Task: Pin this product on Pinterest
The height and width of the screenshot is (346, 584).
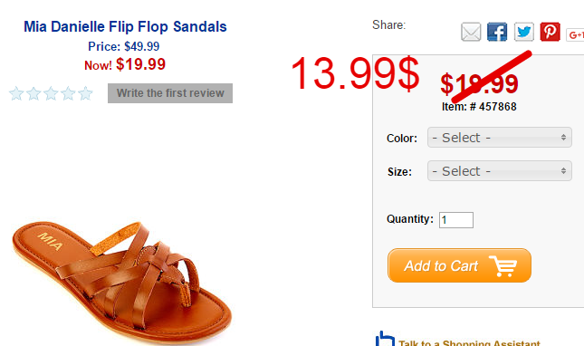Action: pos(550,32)
